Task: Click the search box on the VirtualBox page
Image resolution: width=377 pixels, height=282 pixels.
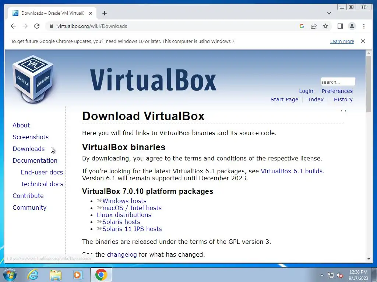Action: 338,82
